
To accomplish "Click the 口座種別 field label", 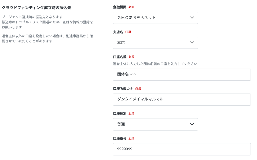I will 120,113.
